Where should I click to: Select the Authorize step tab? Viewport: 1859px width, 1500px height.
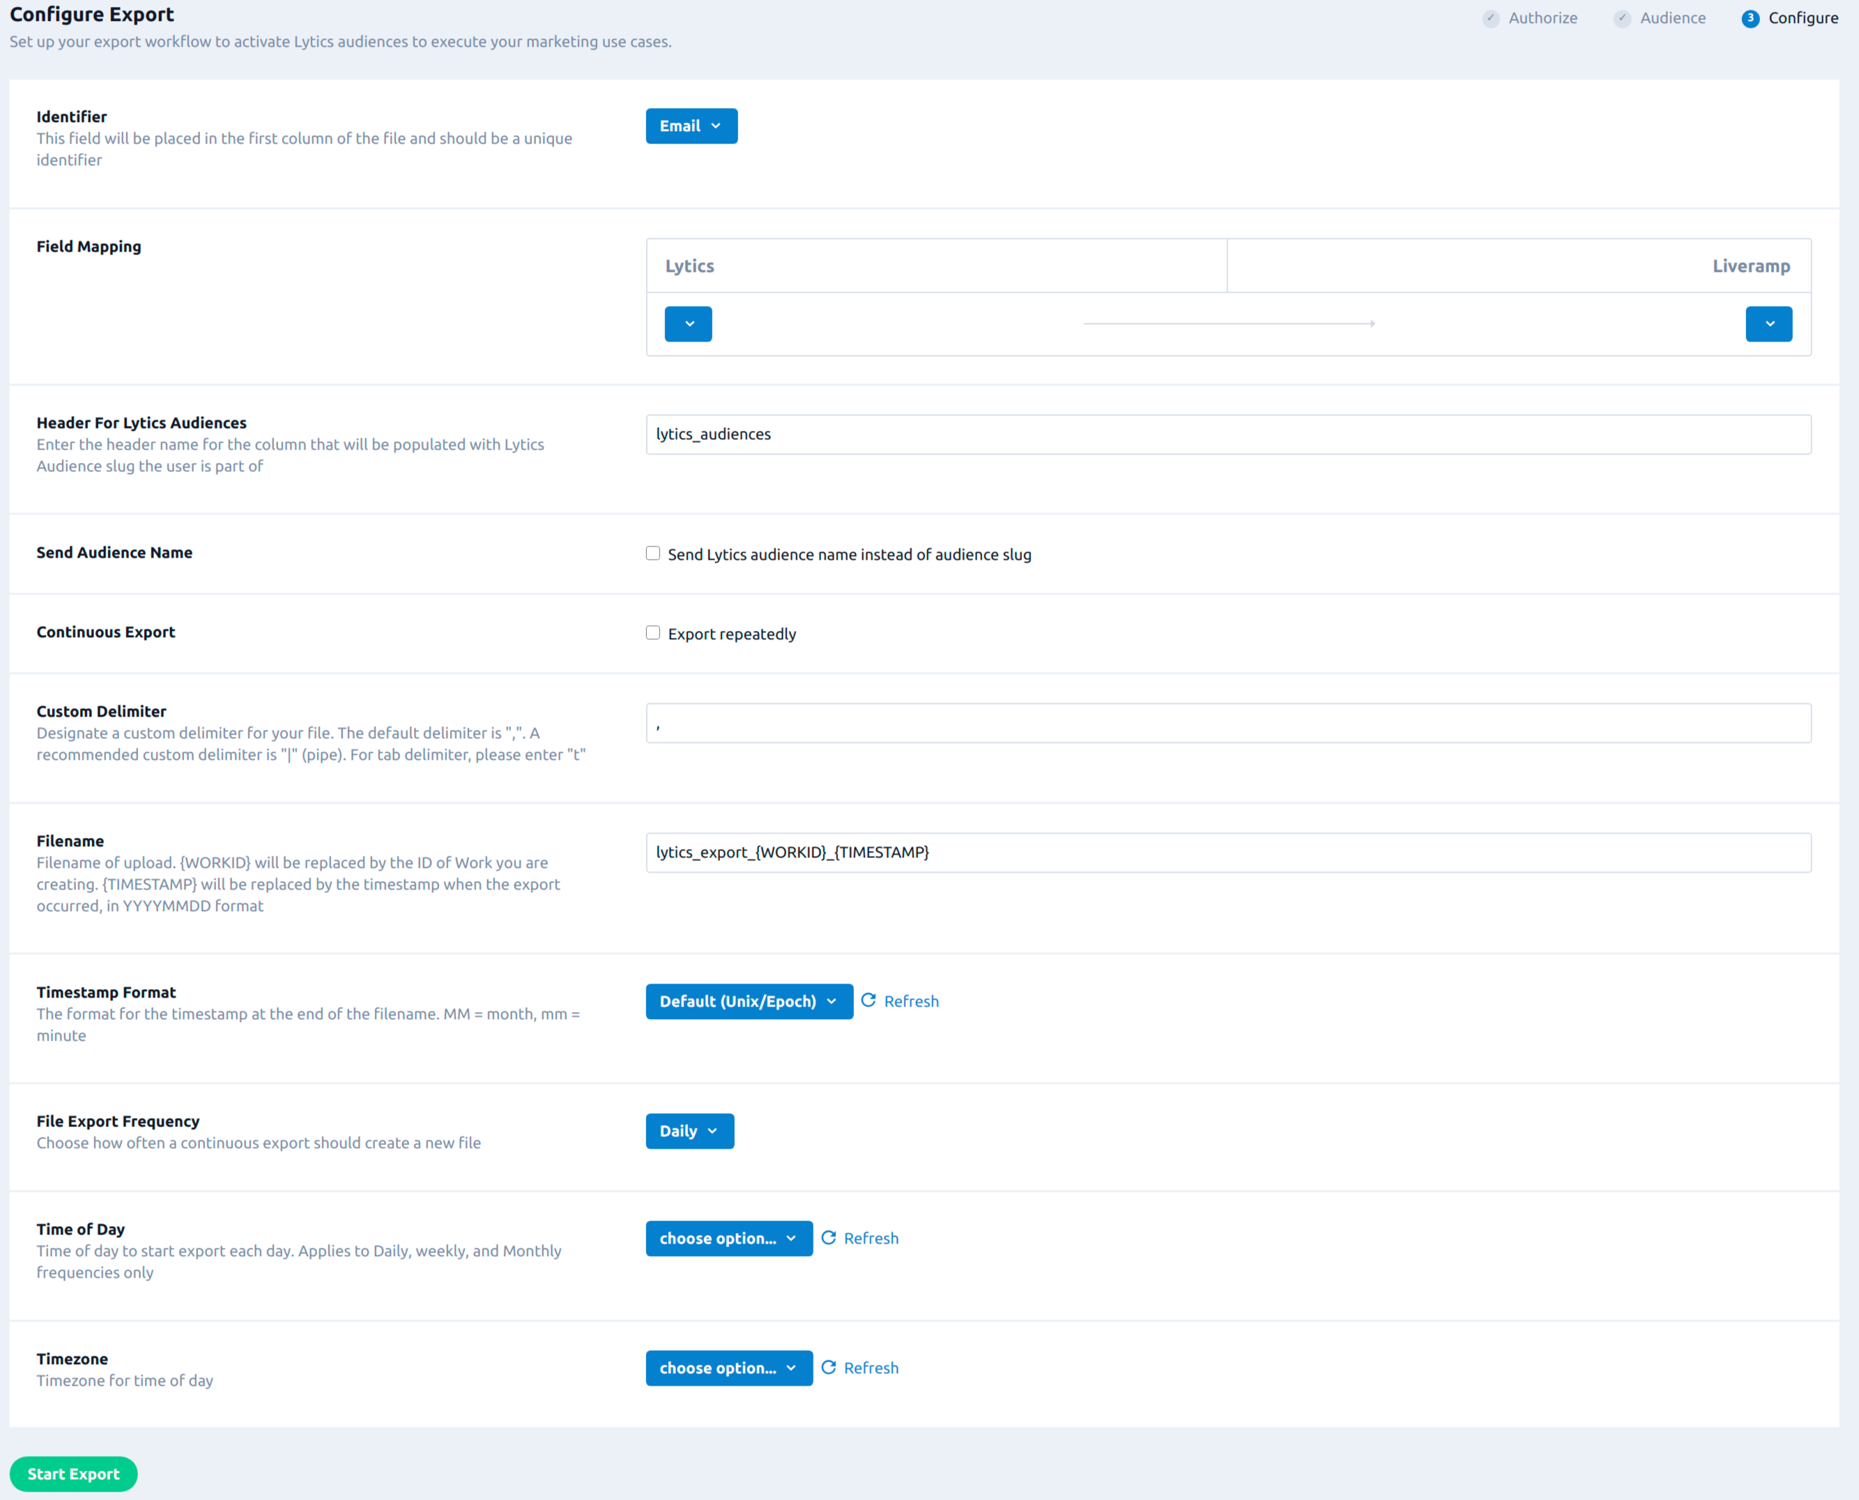click(1531, 17)
